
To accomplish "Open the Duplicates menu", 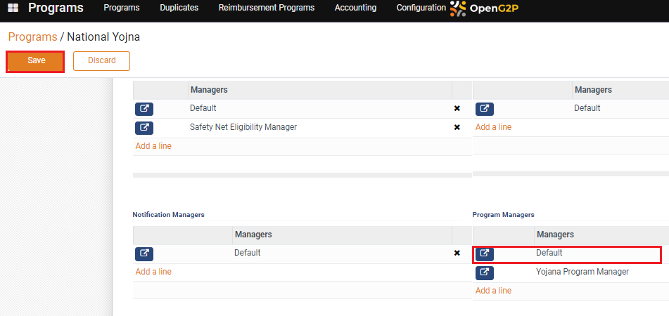I will click(x=179, y=8).
